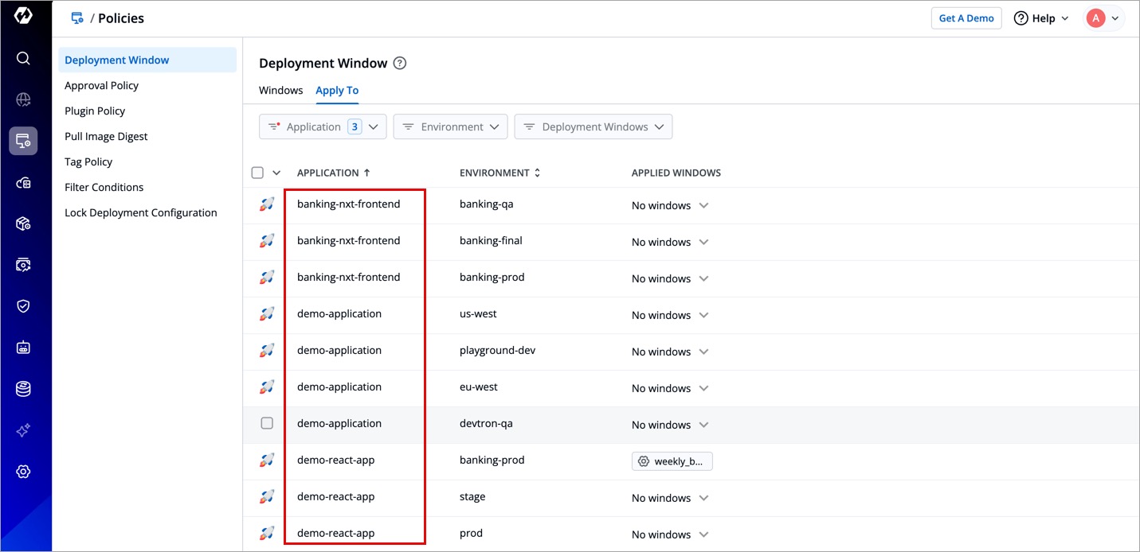Click the sparkle AI icon in sidebar
1140x552 pixels.
point(23,430)
